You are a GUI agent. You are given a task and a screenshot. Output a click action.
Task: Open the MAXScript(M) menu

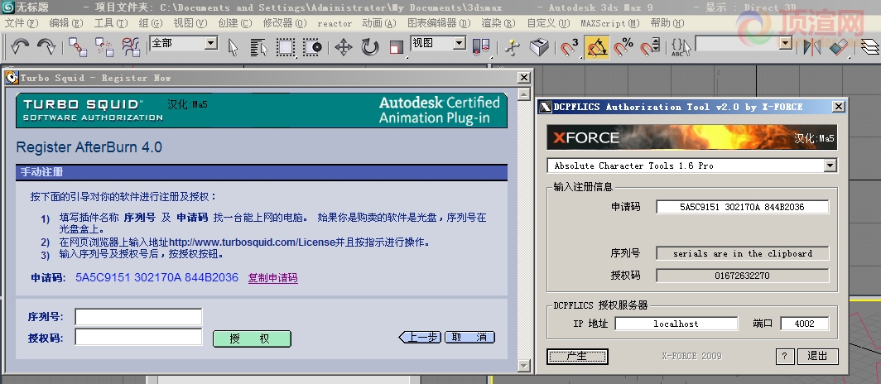coord(610,23)
